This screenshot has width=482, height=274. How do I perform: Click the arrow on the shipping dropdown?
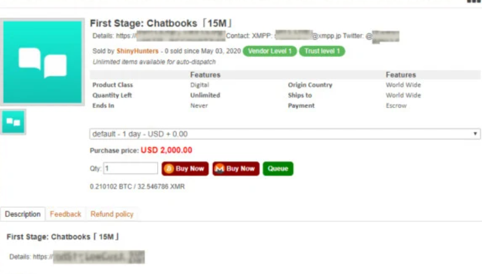pyautogui.click(x=475, y=134)
